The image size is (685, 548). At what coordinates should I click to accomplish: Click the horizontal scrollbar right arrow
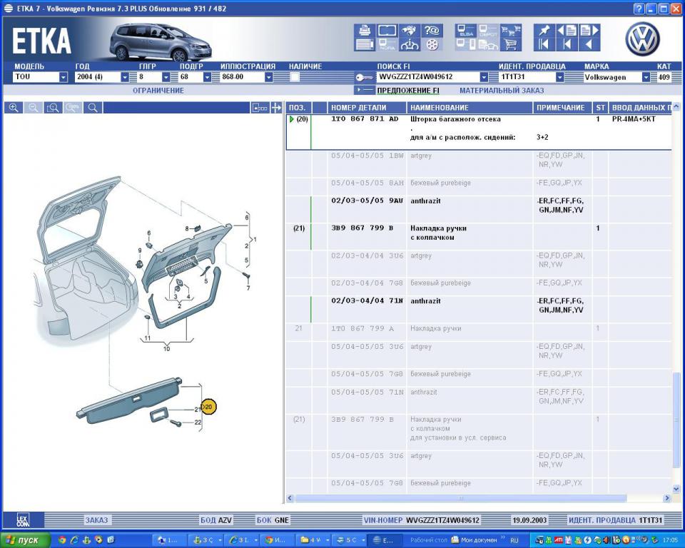click(x=666, y=498)
